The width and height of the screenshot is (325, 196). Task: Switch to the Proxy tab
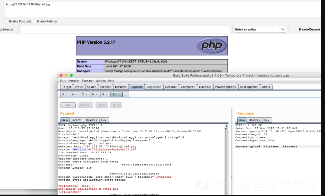(x=79, y=87)
